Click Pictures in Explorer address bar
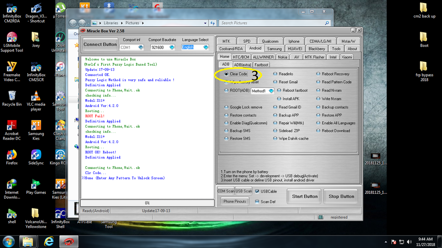 coord(132,23)
